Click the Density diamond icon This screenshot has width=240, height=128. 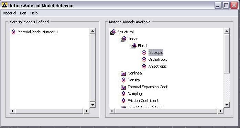point(123,80)
